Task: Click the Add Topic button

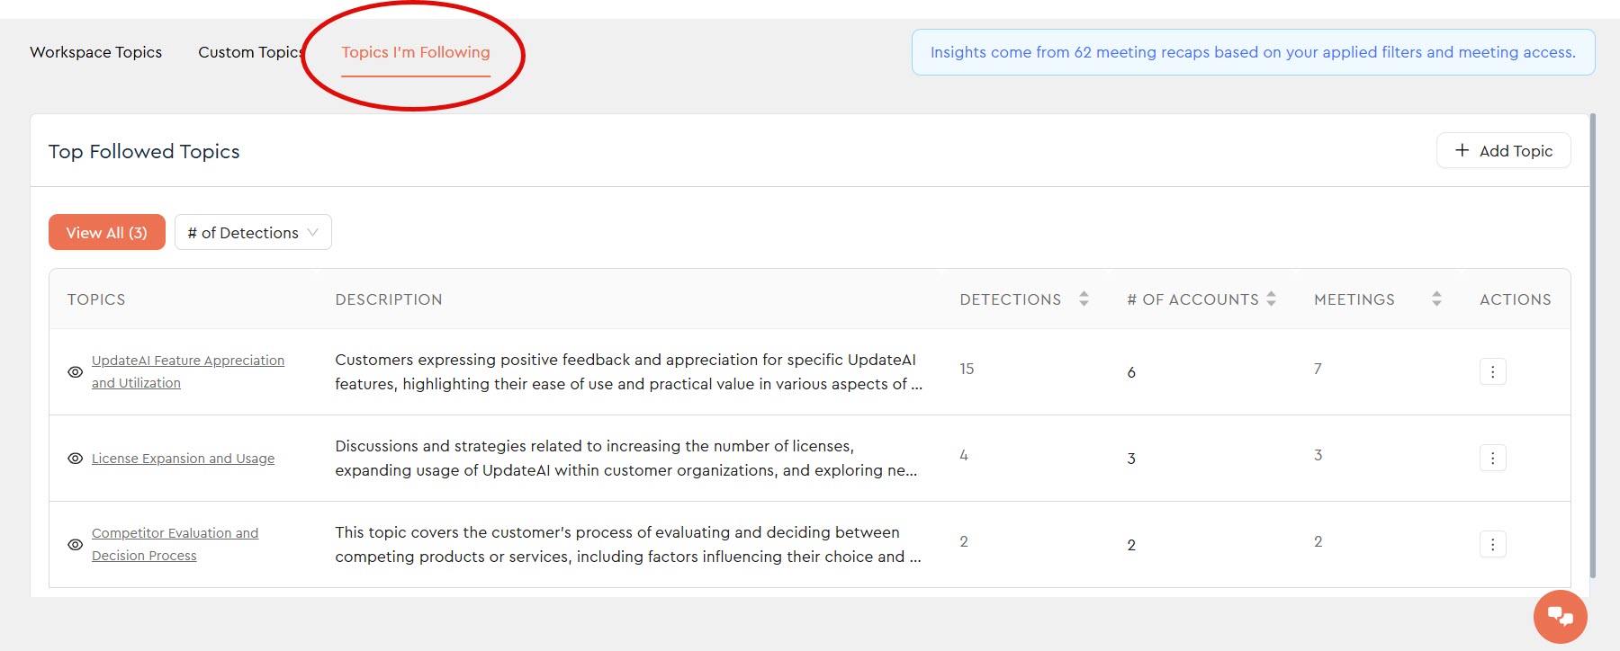Action: click(1503, 150)
